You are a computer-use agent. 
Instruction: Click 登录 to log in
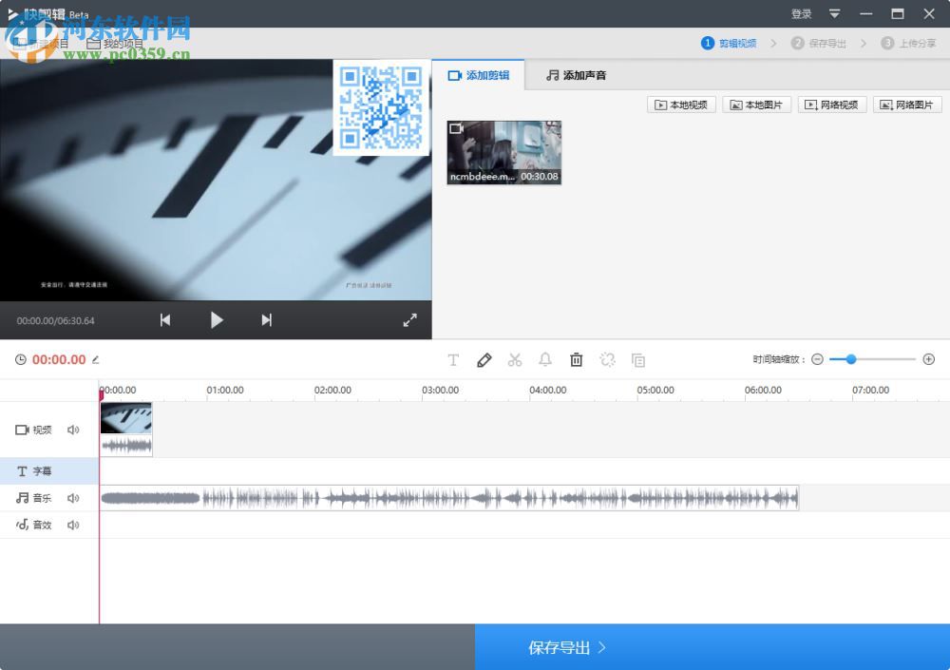coord(801,13)
